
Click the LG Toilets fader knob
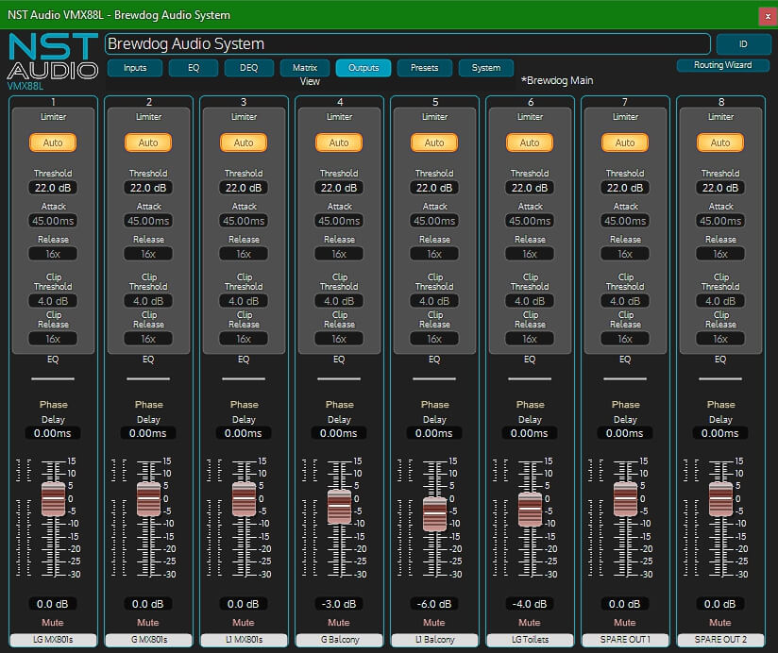pos(530,510)
